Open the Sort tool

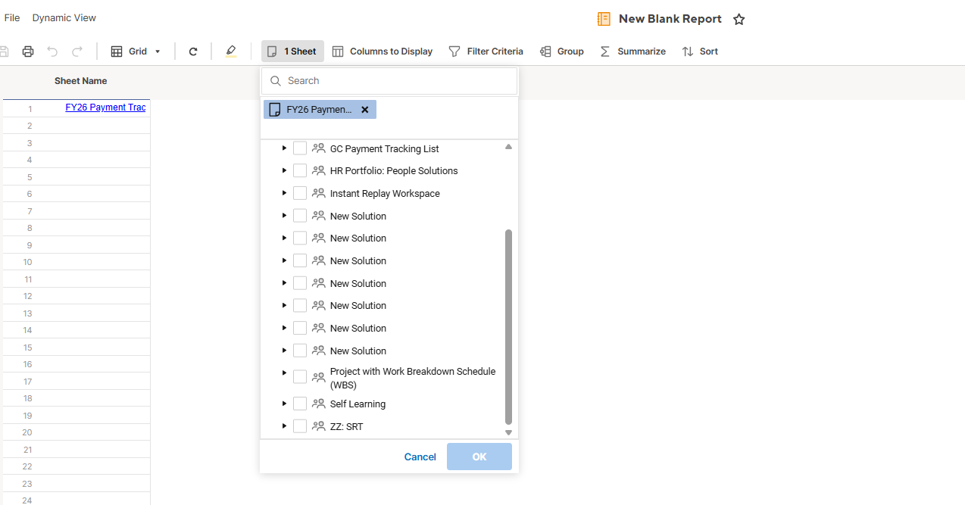pyautogui.click(x=699, y=51)
